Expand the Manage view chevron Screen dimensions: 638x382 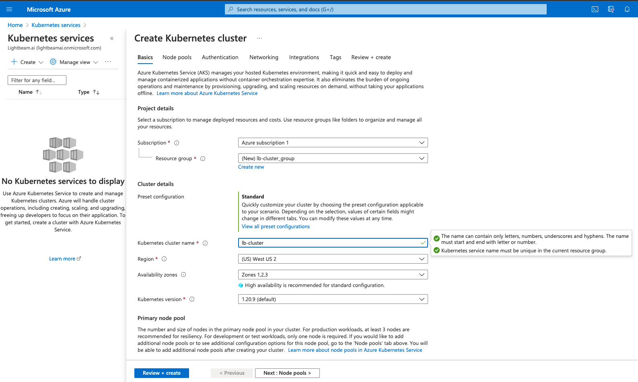tap(96, 62)
